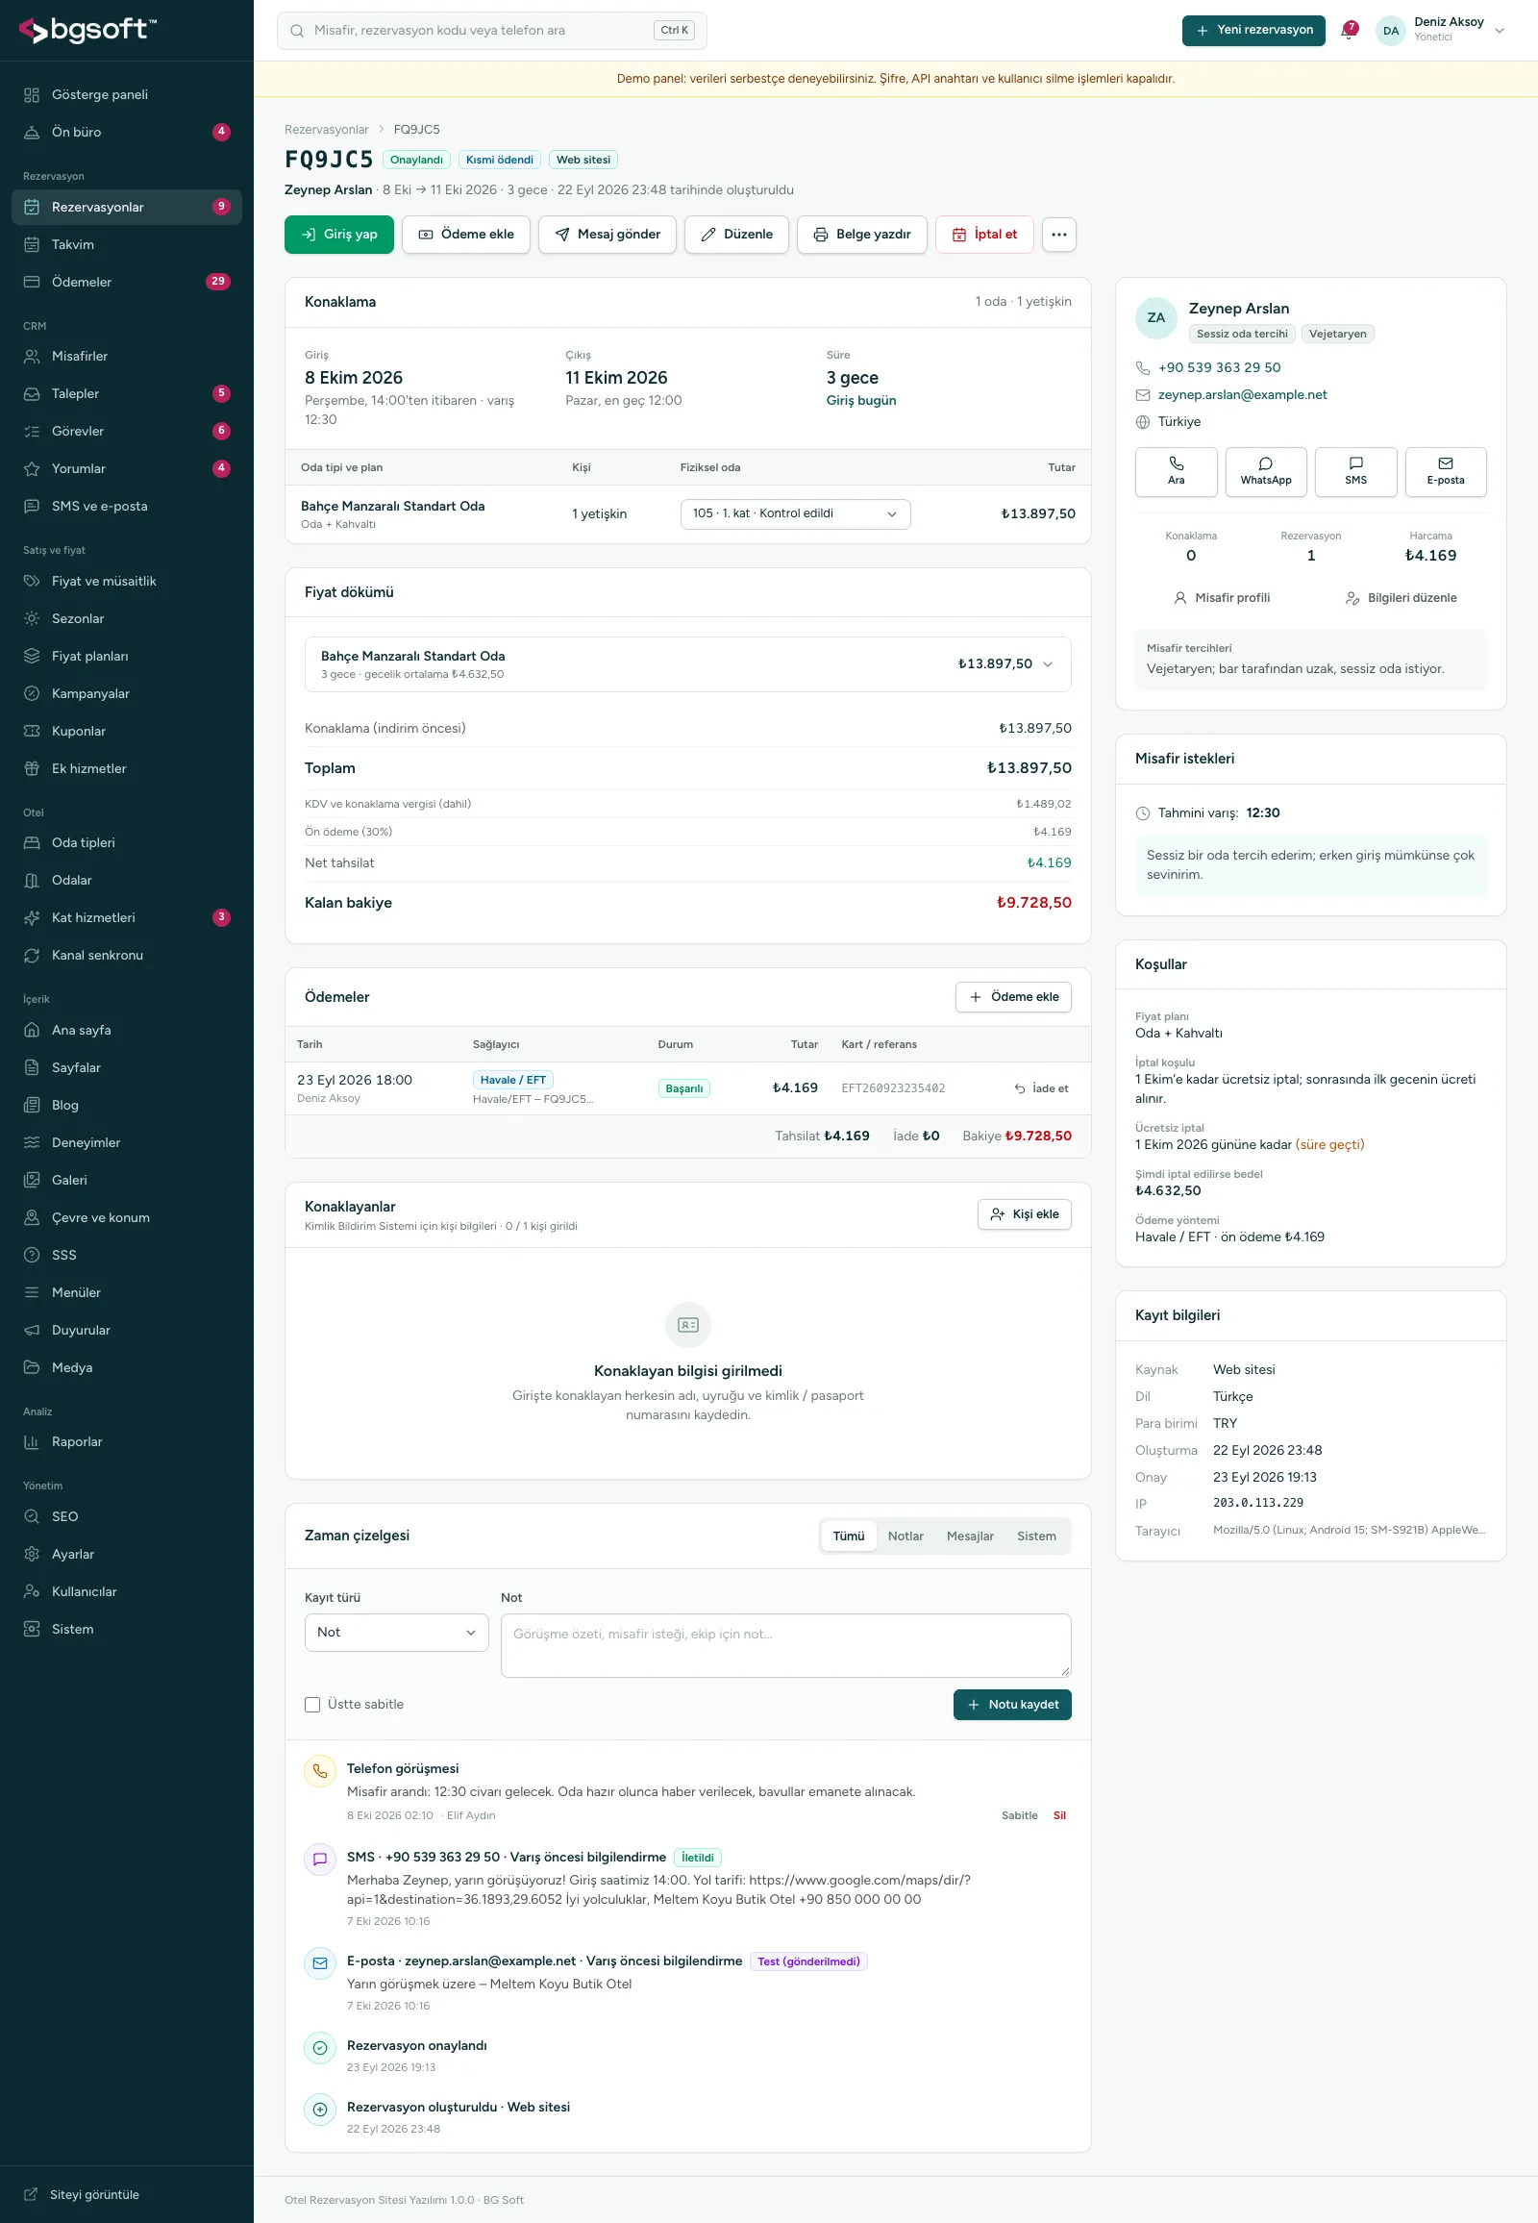This screenshot has width=1538, height=2223.
Task: Select the Tümü timeline tab
Action: pos(848,1536)
